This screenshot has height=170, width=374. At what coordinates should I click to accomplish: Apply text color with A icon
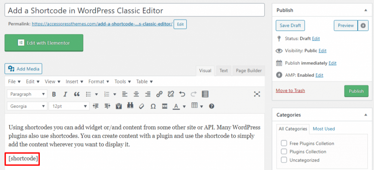[x=176, y=106]
